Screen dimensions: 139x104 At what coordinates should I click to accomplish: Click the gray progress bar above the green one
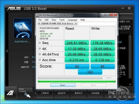pyautogui.click(x=70, y=78)
